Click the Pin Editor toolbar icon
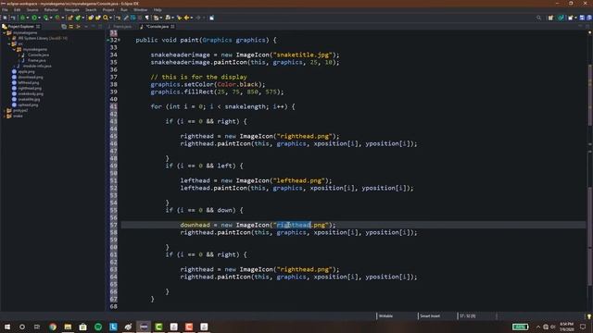This screenshot has width=593, height=333. click(x=212, y=18)
